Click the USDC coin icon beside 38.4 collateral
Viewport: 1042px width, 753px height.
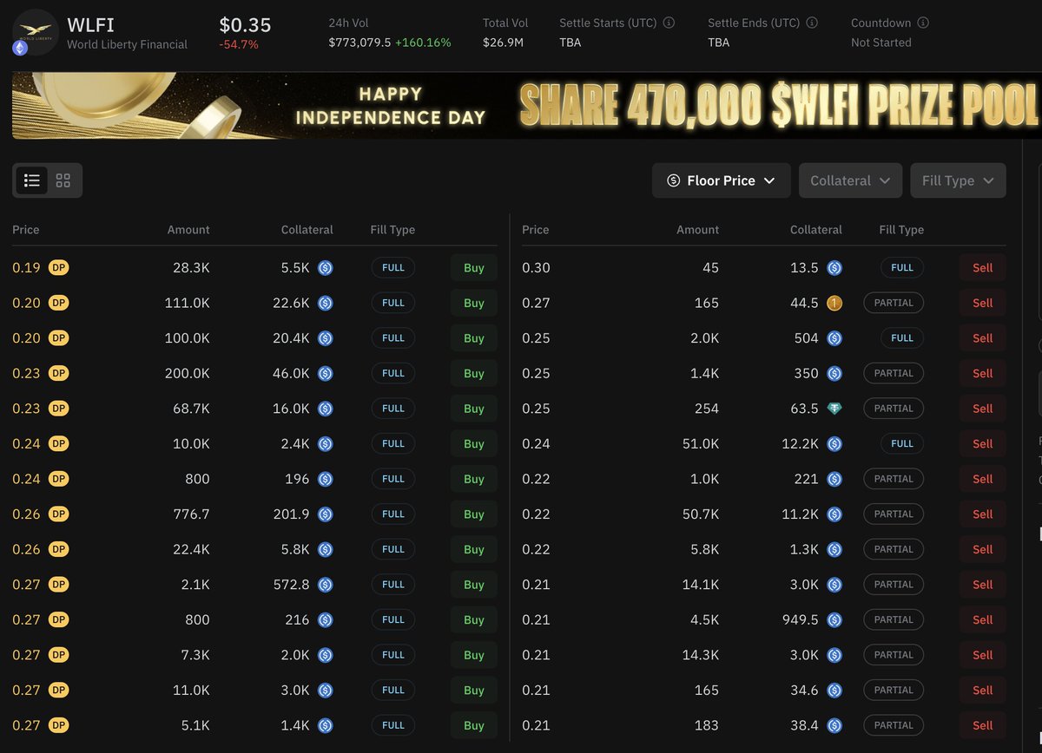tap(834, 725)
